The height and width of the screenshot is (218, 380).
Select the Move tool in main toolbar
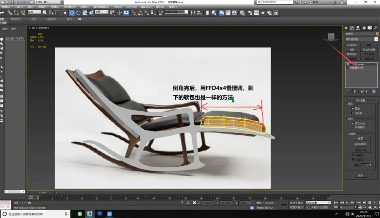click(x=71, y=13)
